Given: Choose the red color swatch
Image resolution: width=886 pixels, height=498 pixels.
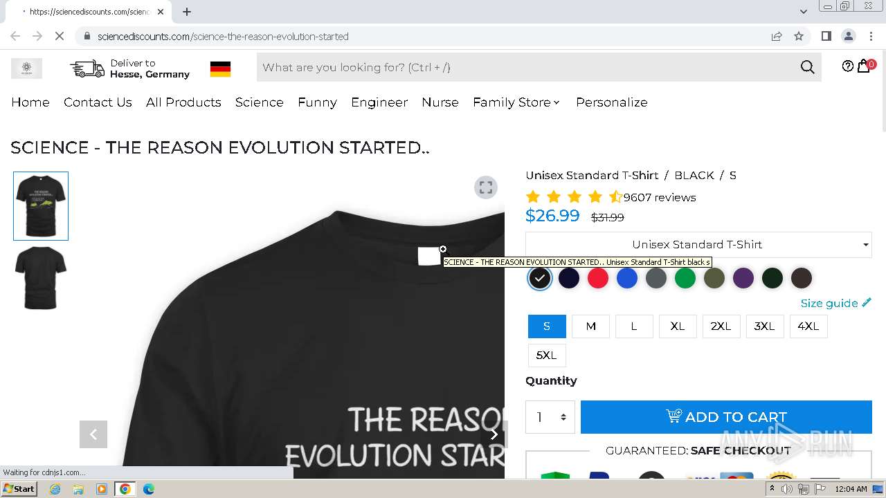Looking at the screenshot, I should (598, 278).
